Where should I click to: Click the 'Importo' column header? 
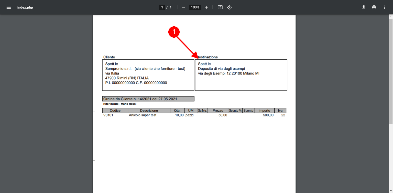tap(264, 111)
